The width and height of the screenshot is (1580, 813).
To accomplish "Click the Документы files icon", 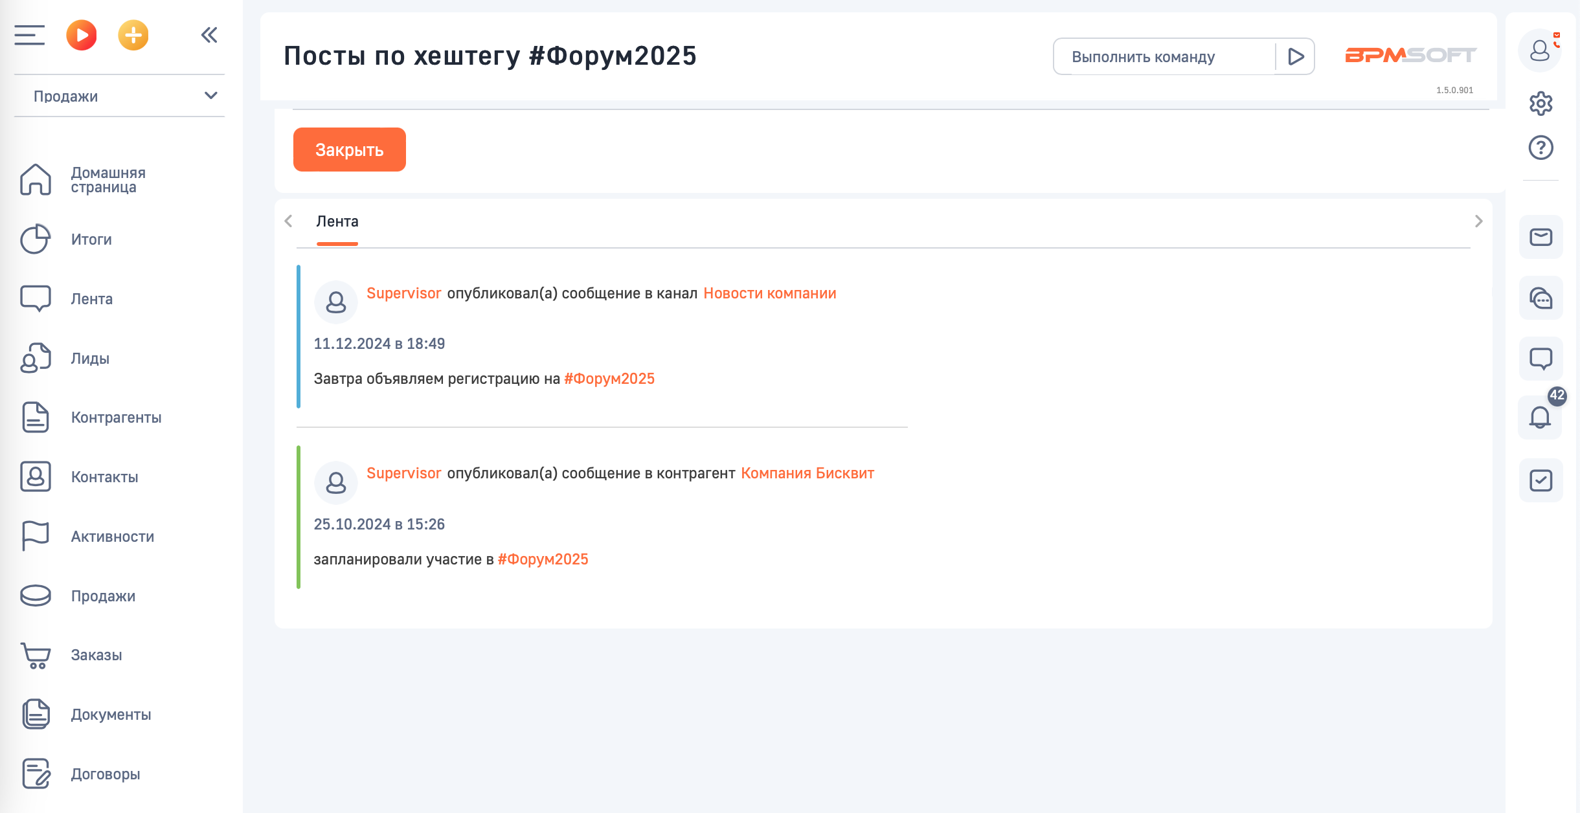I will (36, 714).
